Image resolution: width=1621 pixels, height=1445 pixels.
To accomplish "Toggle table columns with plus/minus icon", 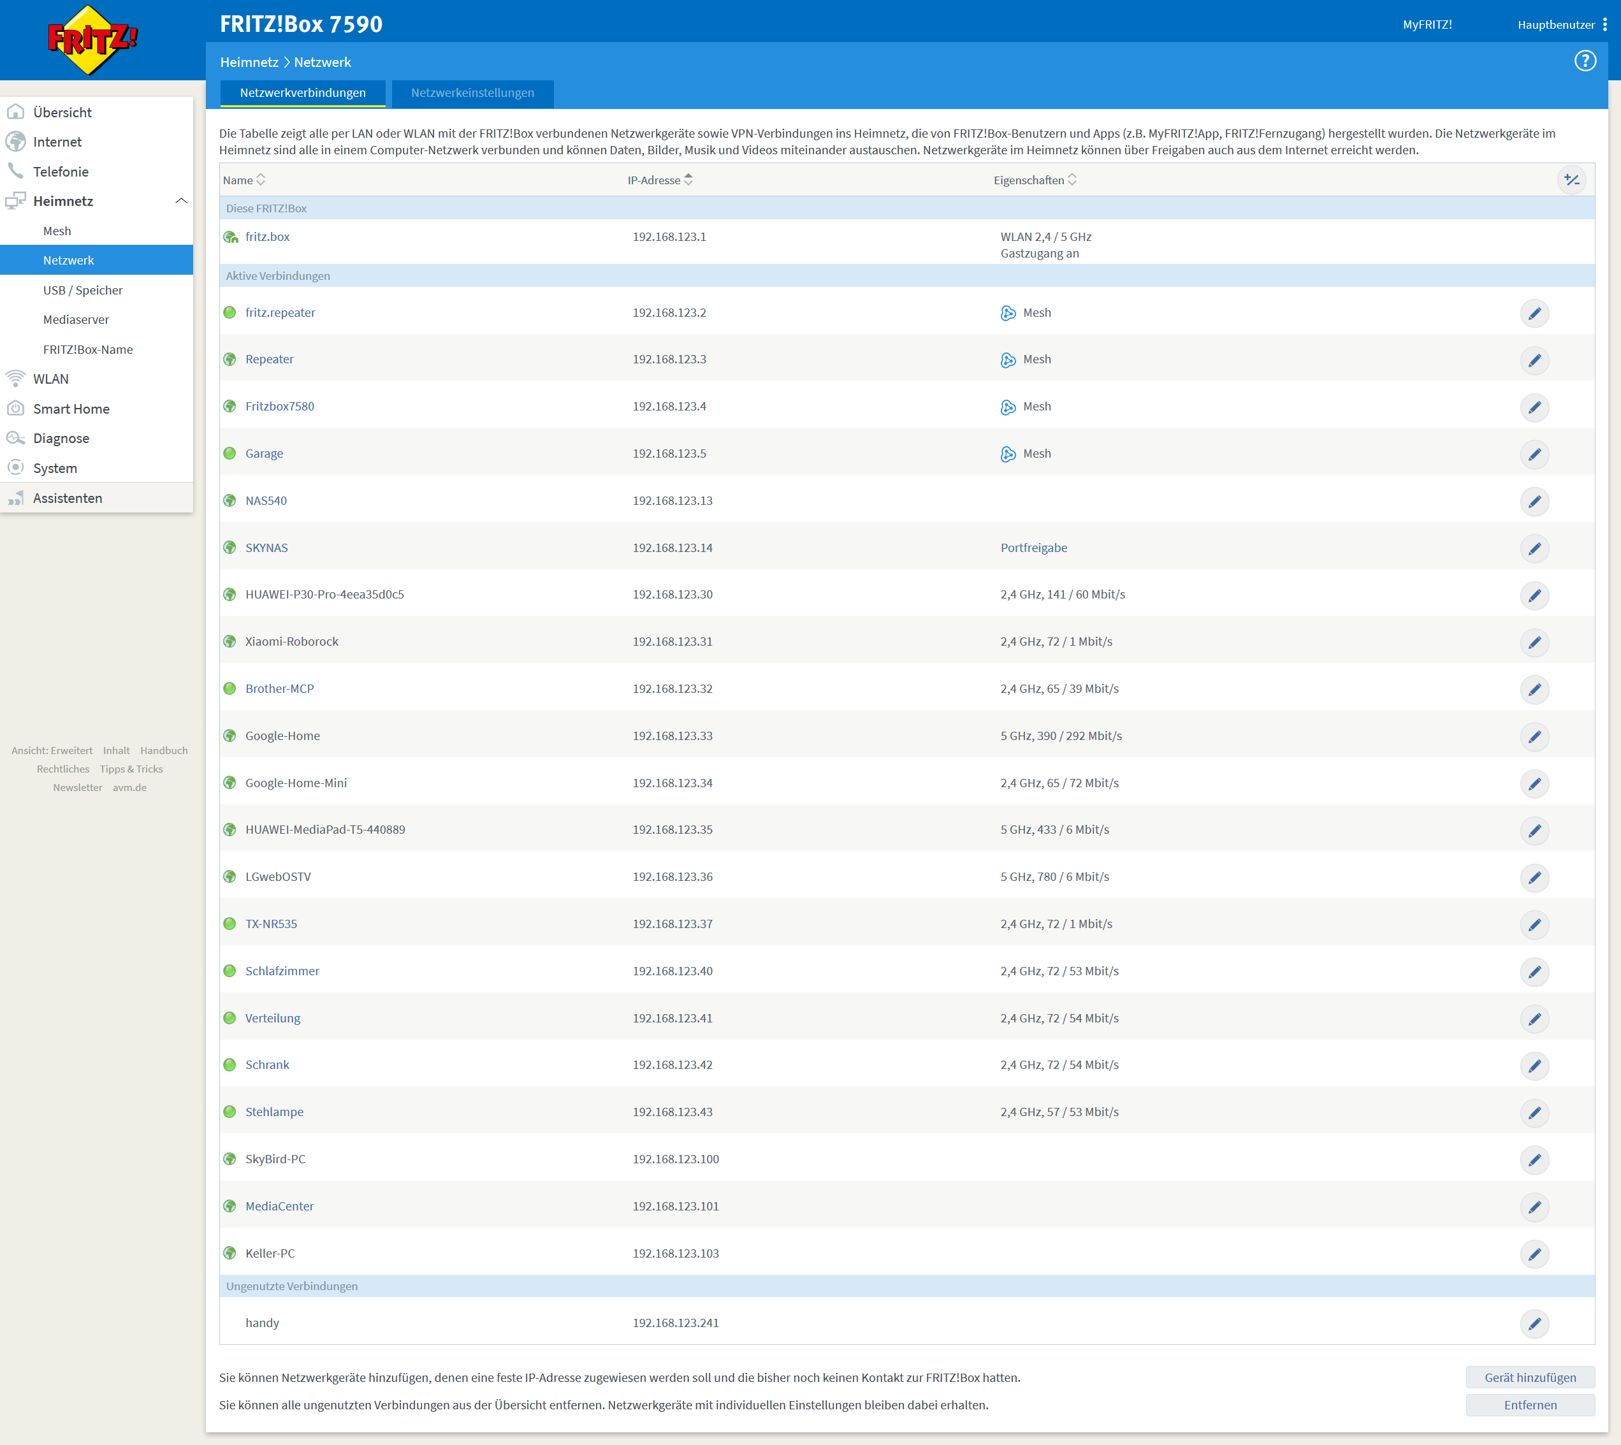I will (1571, 180).
